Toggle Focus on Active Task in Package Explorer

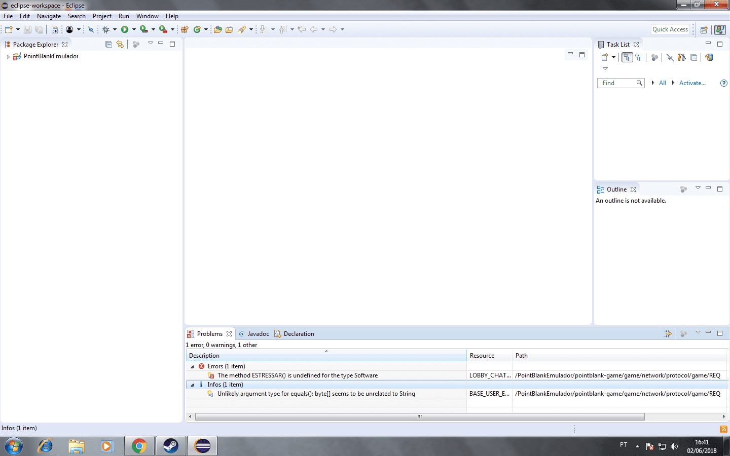tap(136, 44)
